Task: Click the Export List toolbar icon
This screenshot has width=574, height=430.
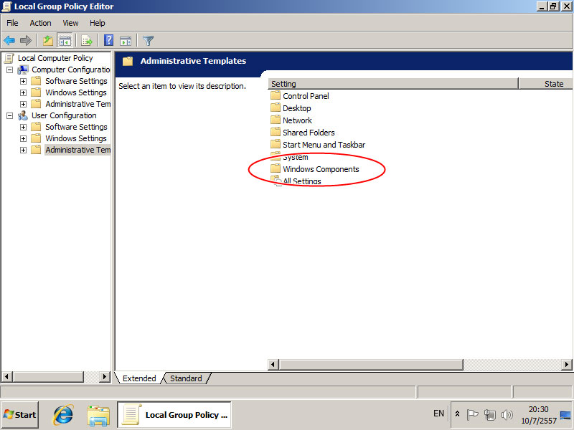Action: click(x=87, y=41)
